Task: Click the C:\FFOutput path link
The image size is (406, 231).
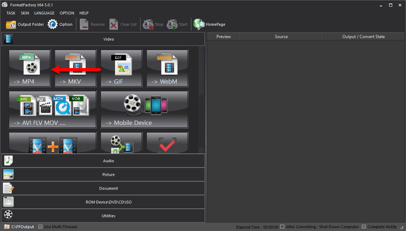Action: (23, 227)
